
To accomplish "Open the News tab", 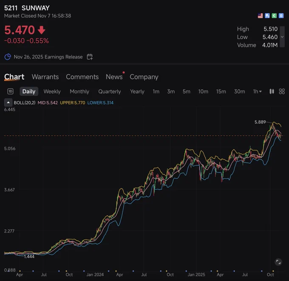I will pyautogui.click(x=114, y=77).
